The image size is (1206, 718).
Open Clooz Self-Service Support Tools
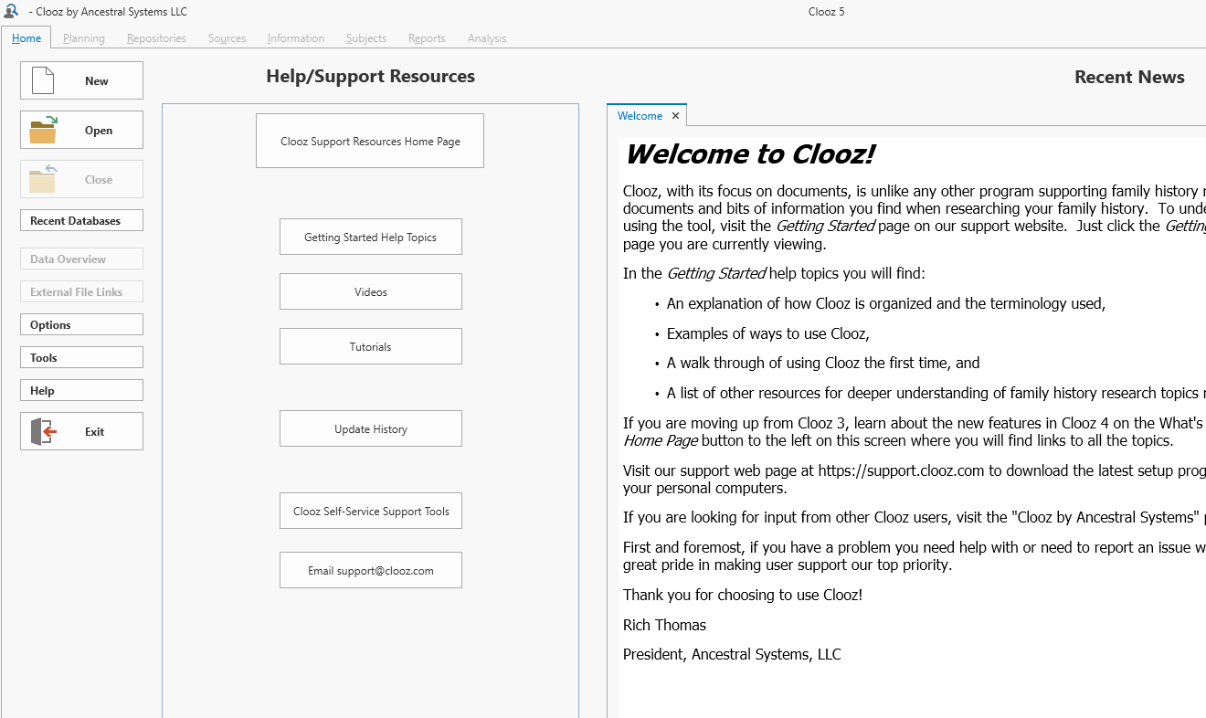tap(370, 512)
